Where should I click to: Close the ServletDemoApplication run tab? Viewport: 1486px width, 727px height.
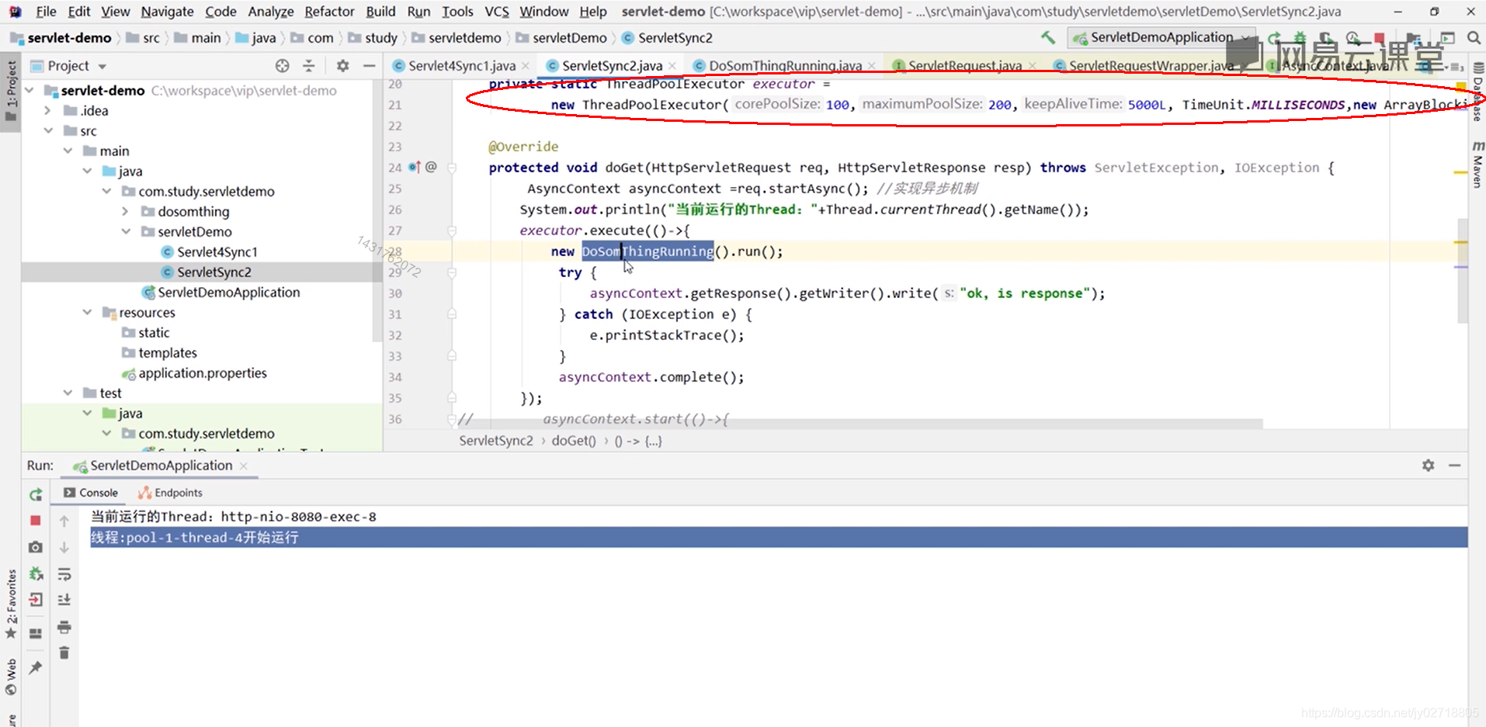pyautogui.click(x=244, y=466)
